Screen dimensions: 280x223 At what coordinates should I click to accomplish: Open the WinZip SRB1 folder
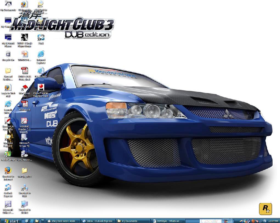point(24,171)
